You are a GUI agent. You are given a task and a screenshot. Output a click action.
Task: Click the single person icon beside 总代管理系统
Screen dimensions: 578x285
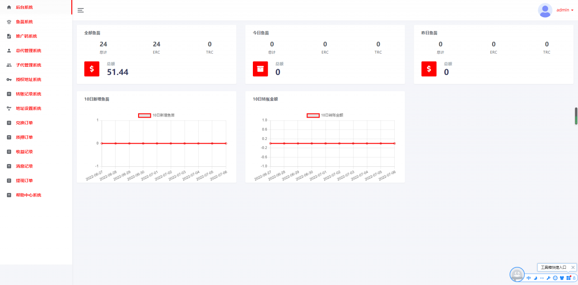point(9,51)
